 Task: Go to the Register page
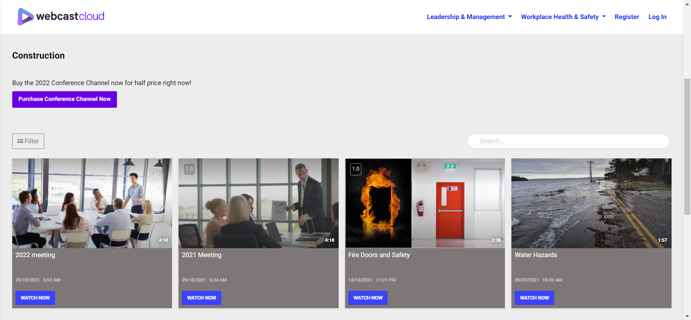click(627, 17)
